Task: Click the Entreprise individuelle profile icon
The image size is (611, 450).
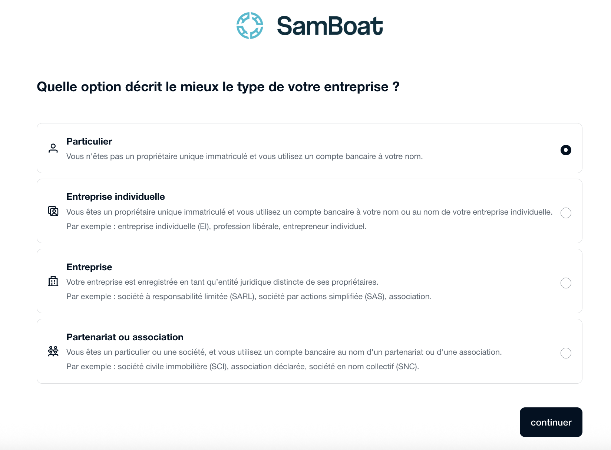Action: 53,211
